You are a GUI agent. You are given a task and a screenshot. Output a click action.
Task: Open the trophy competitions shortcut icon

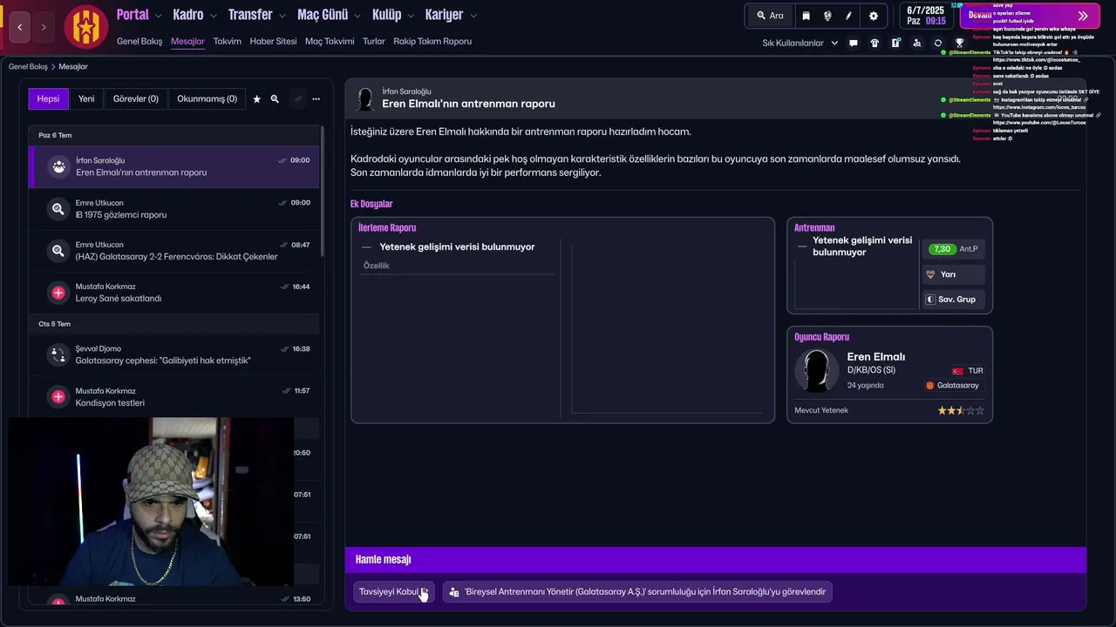959,43
